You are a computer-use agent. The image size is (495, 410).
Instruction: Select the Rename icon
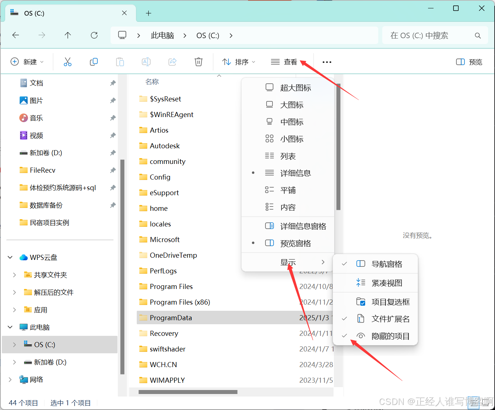pos(146,62)
